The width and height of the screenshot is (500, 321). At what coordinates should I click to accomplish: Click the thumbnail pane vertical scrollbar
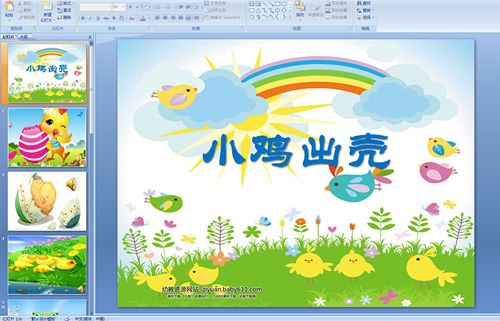click(91, 89)
